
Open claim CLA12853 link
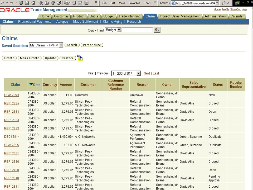point(11,95)
